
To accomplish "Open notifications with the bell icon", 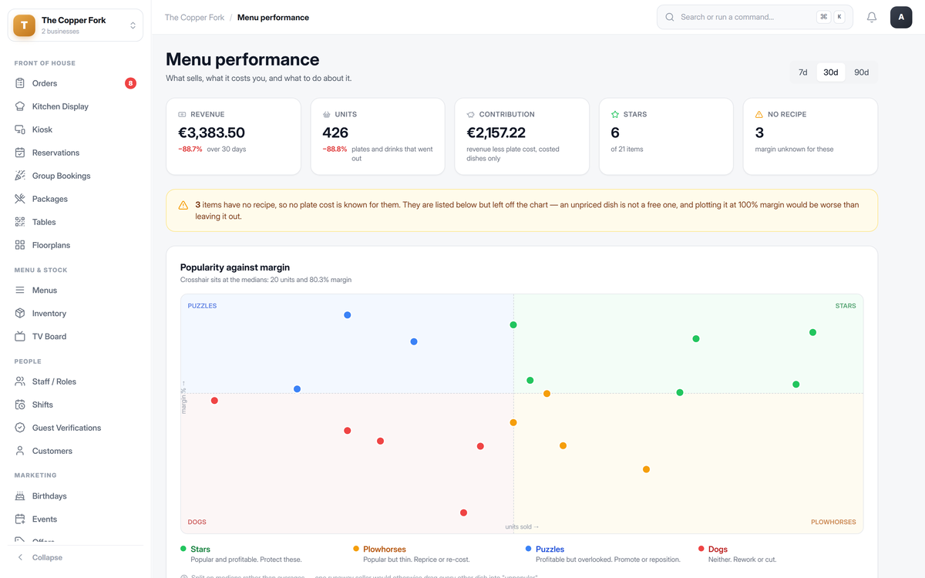I will (x=872, y=17).
